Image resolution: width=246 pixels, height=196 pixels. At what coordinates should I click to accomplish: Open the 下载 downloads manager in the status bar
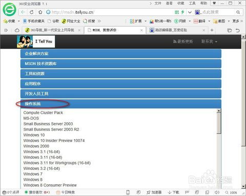174,192
